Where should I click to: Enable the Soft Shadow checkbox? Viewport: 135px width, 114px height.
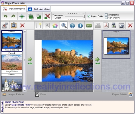pyautogui.click(x=106, y=17)
